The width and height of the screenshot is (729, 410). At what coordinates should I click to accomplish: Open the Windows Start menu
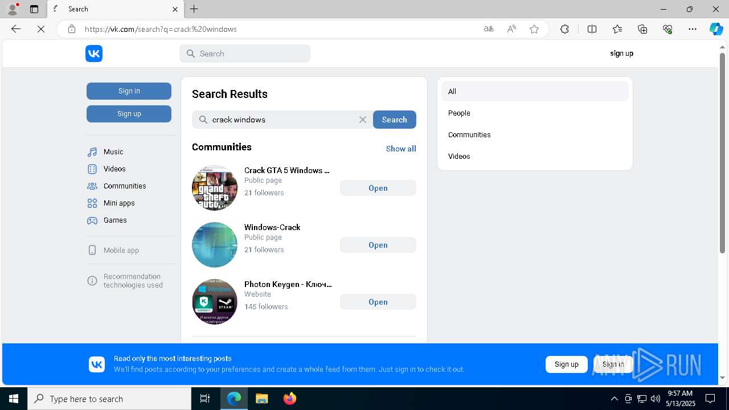tap(14, 399)
